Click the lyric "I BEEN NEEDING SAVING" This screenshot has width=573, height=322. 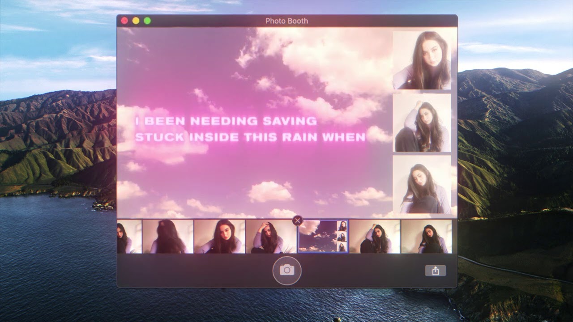[x=226, y=121]
